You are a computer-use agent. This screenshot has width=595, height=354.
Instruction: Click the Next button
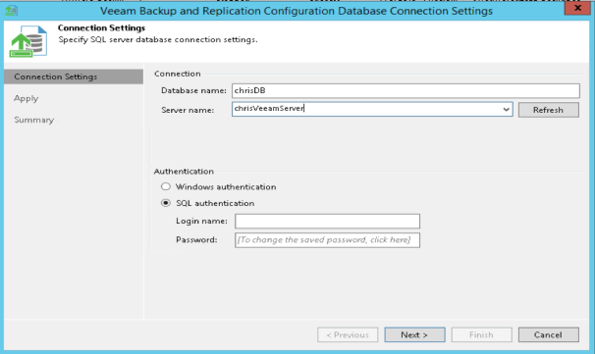(x=414, y=334)
